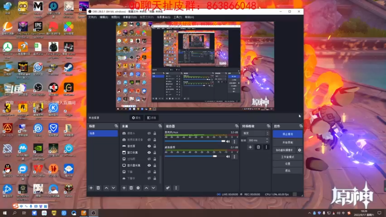This screenshot has width=386, height=217.
Task: Move source down with arrow in 来源 panel
Action: [153, 188]
